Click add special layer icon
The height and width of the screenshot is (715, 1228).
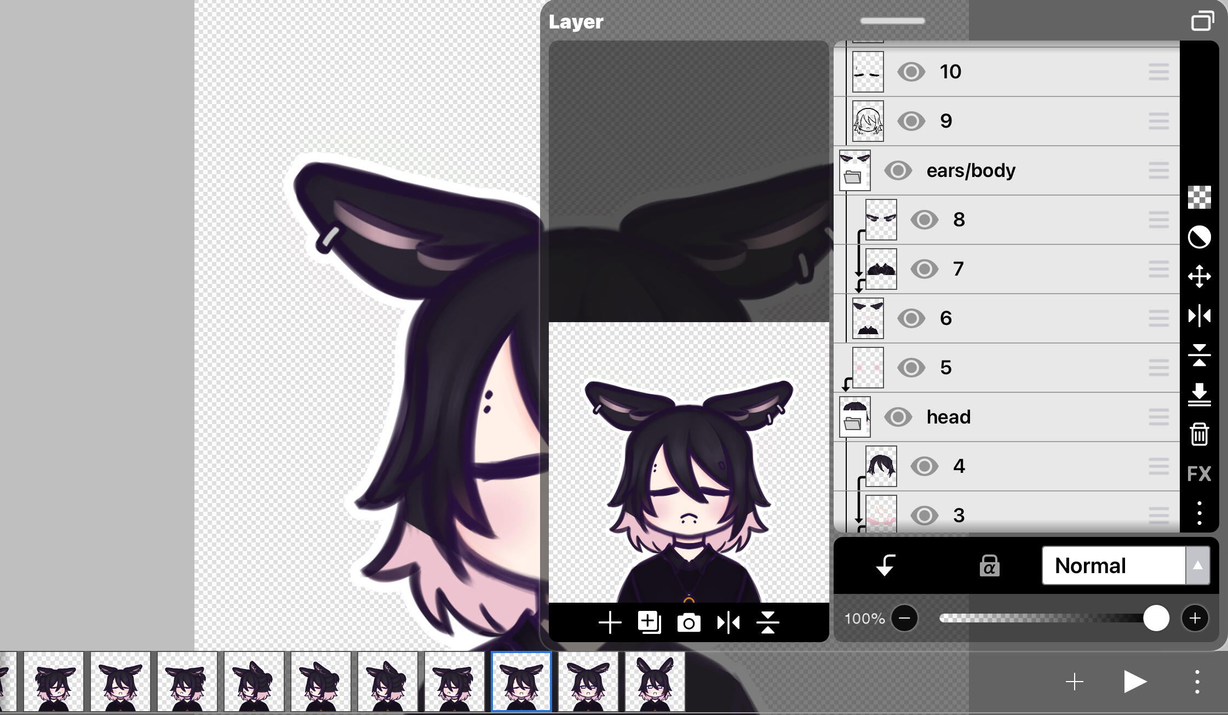[649, 623]
